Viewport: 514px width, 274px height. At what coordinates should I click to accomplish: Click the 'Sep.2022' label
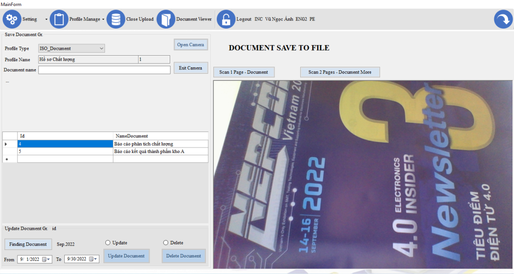click(x=66, y=244)
